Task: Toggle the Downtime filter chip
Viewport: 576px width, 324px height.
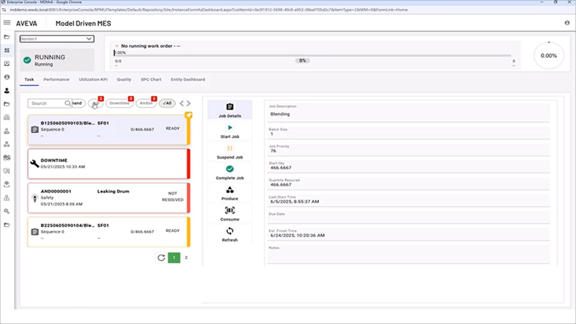Action: pos(119,103)
